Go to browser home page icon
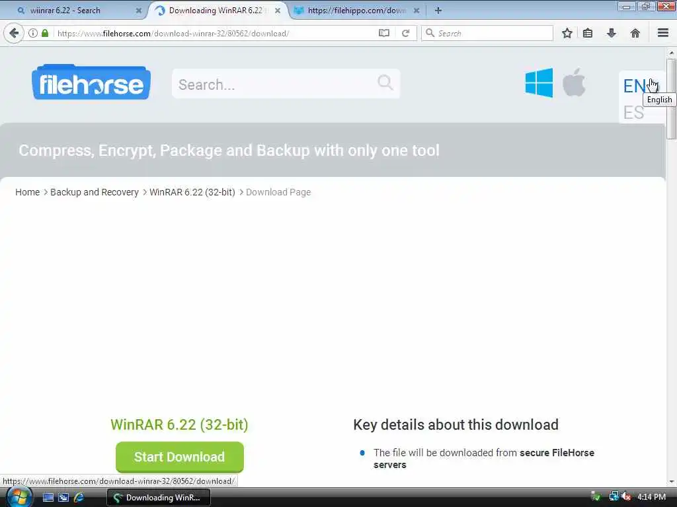677x507 pixels. [635, 33]
